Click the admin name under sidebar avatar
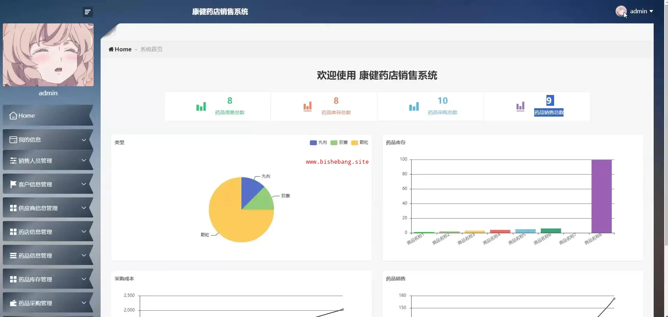The width and height of the screenshot is (668, 317). 48,93
